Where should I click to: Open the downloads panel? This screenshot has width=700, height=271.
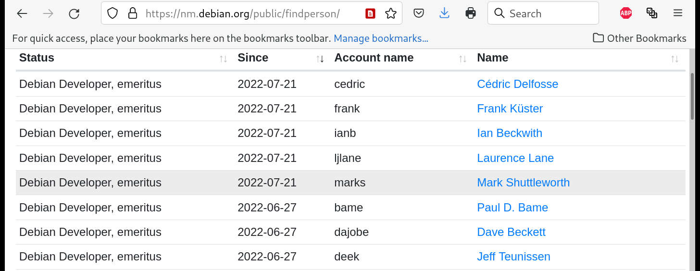(x=445, y=13)
